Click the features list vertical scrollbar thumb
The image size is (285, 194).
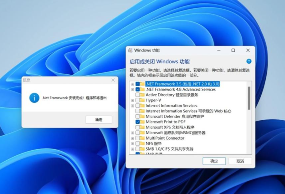click(x=249, y=98)
